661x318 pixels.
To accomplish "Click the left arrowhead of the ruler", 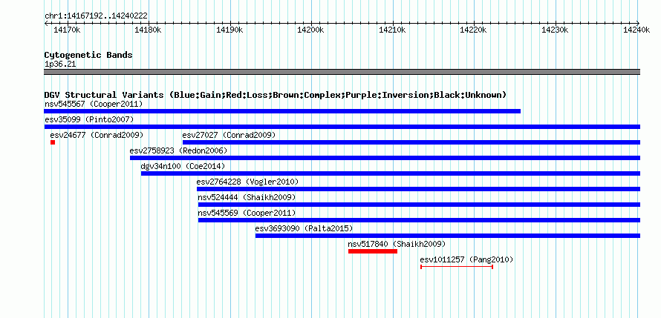I will tap(46, 24).
